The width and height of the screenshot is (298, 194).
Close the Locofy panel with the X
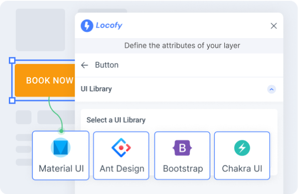point(274,26)
